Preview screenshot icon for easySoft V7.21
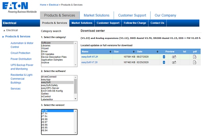The image size is (203, 140). point(174,57)
